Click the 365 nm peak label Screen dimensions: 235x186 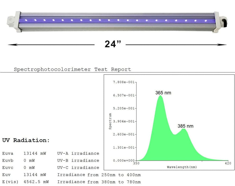pos(163,93)
